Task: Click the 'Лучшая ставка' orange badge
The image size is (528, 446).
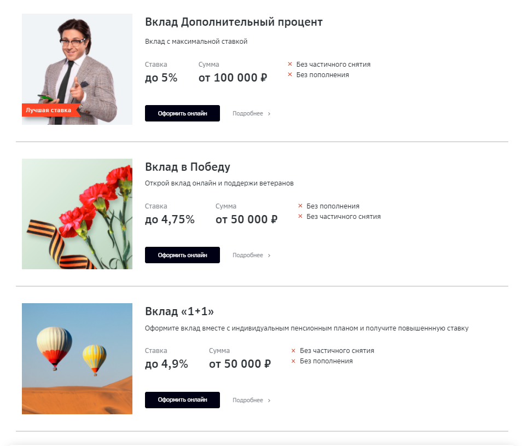Action: [49, 110]
